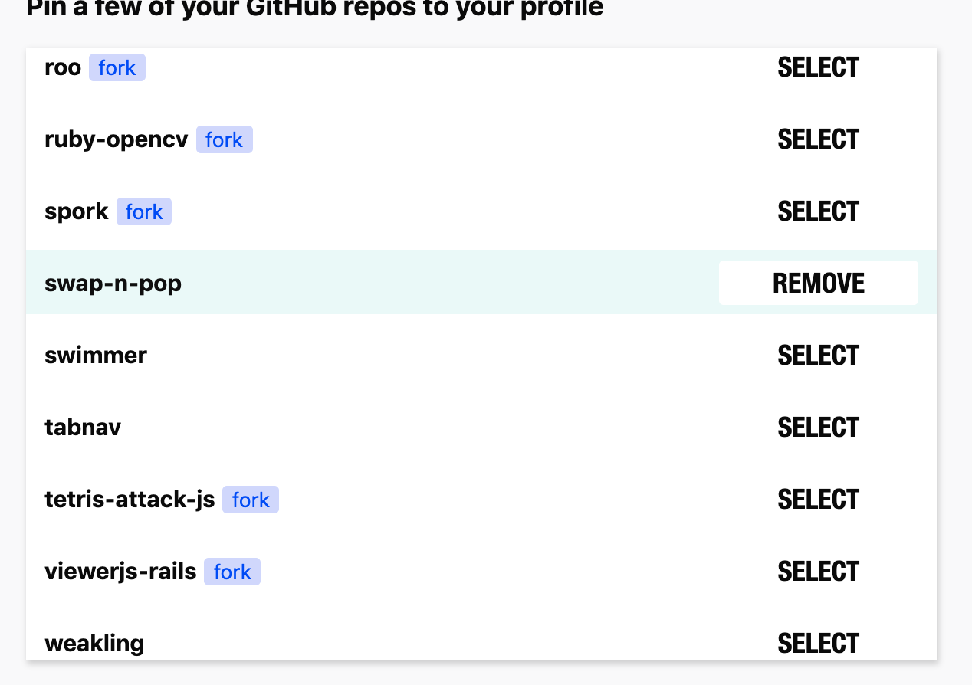Click the fork badge on spork
Screen dimensions: 972x685
144,211
